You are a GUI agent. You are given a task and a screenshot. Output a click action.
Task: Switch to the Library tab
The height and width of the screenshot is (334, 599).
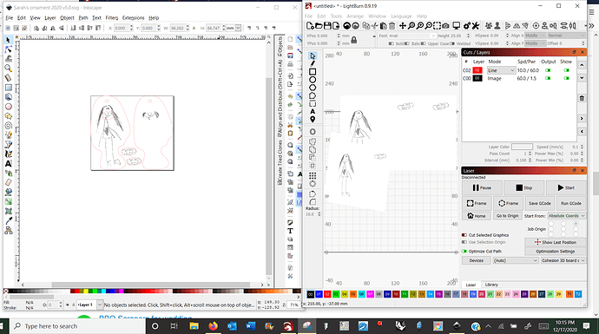491,285
